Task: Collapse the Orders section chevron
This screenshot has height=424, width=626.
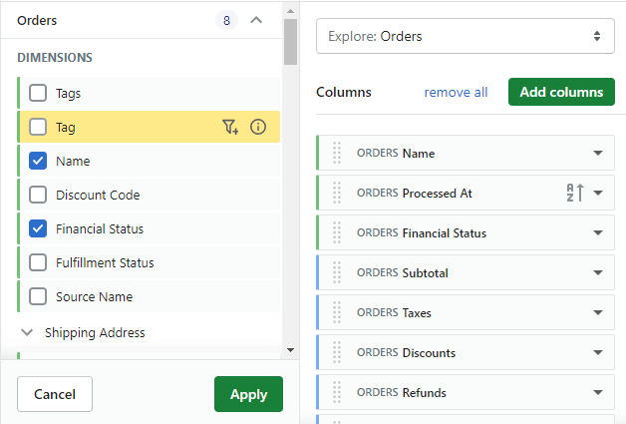Action: point(256,20)
